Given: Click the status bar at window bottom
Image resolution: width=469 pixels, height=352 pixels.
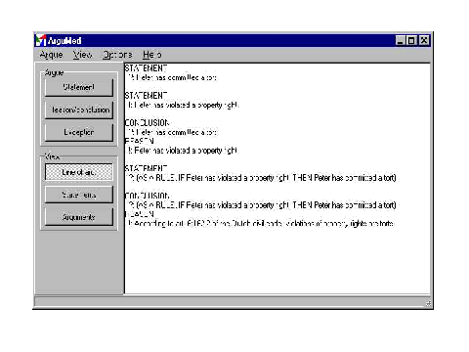Looking at the screenshot, I should click(x=233, y=302).
